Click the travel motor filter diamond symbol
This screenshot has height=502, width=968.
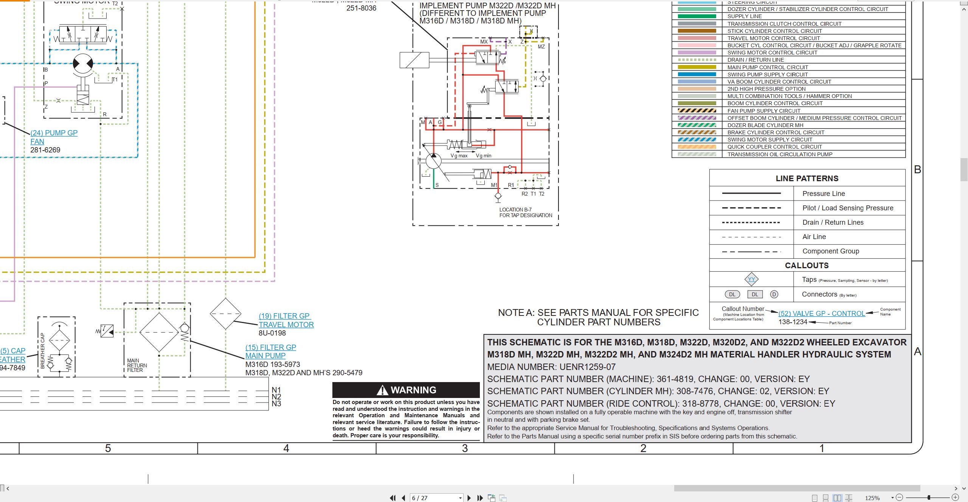[x=225, y=314]
